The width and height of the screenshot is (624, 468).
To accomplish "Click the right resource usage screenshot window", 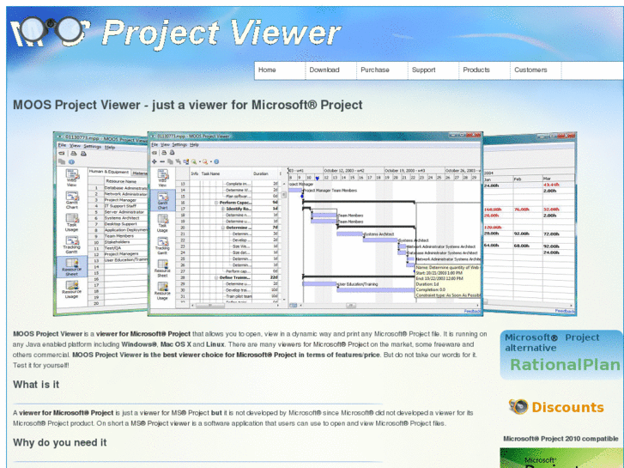I will click(x=530, y=224).
